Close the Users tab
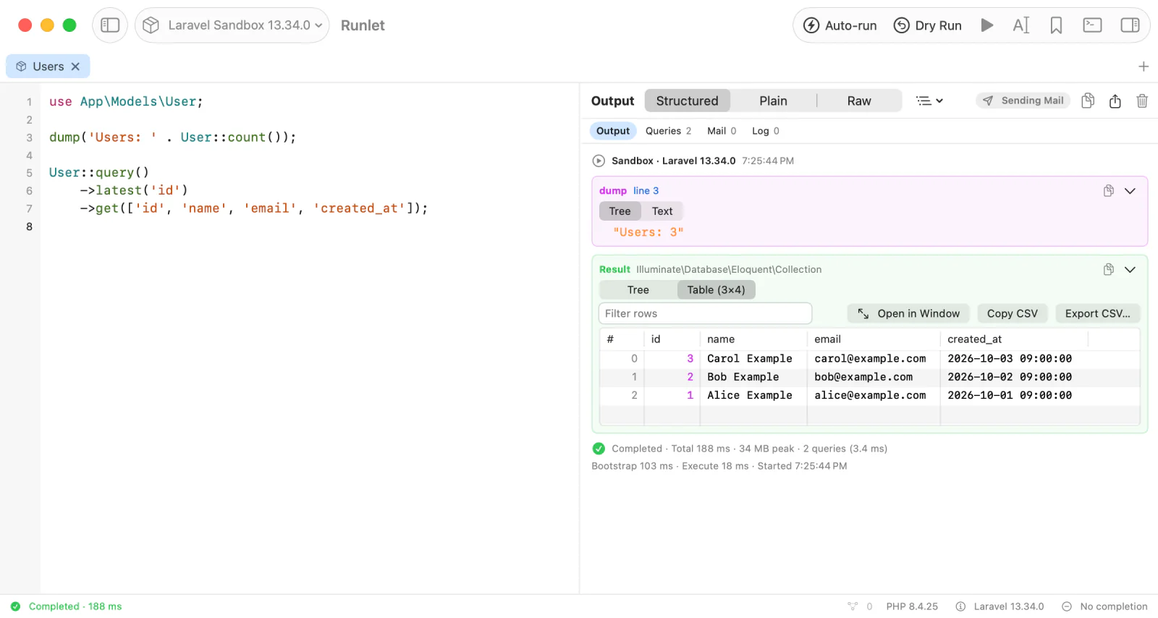 tap(75, 67)
